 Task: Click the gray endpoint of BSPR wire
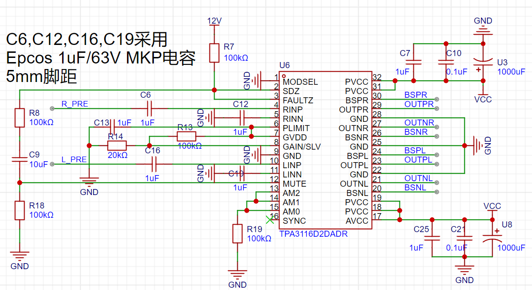click(437, 100)
